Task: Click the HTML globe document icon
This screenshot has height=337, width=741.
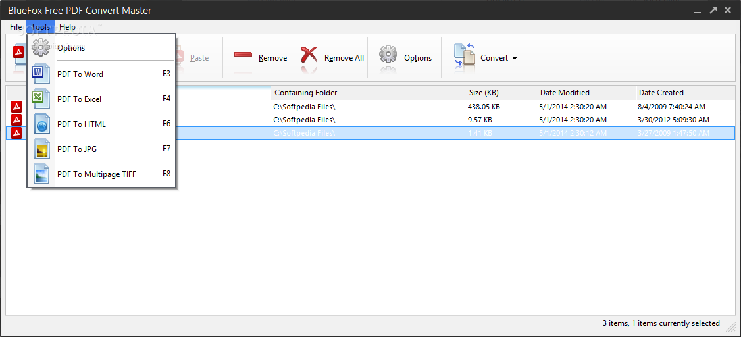Action: pyautogui.click(x=41, y=124)
